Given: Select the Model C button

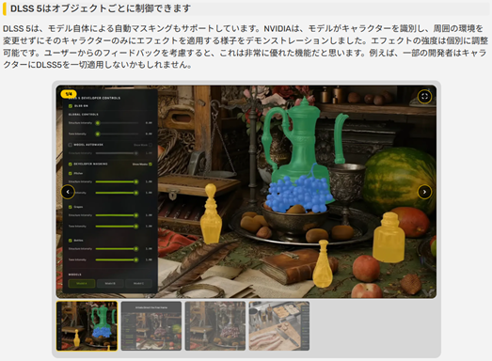Looking at the screenshot, I should tap(138, 284).
